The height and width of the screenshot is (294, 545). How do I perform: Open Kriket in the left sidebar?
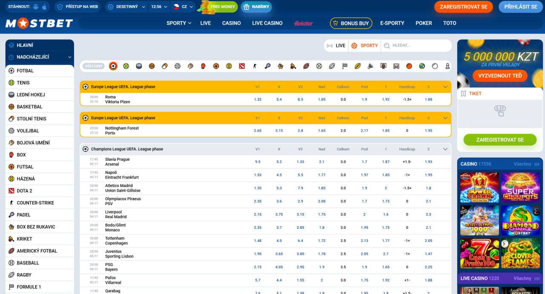coord(40,239)
